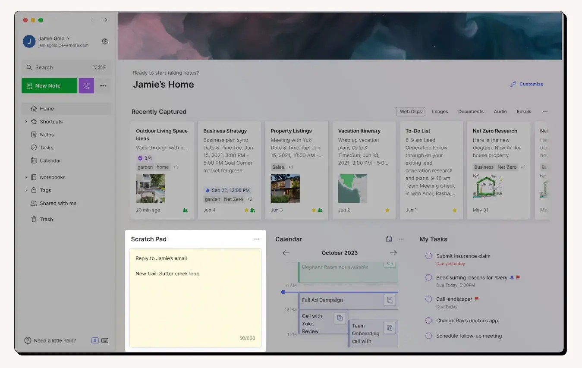Complete the Change Ray's doctor's app task
This screenshot has width=582, height=368.
pyautogui.click(x=428, y=321)
